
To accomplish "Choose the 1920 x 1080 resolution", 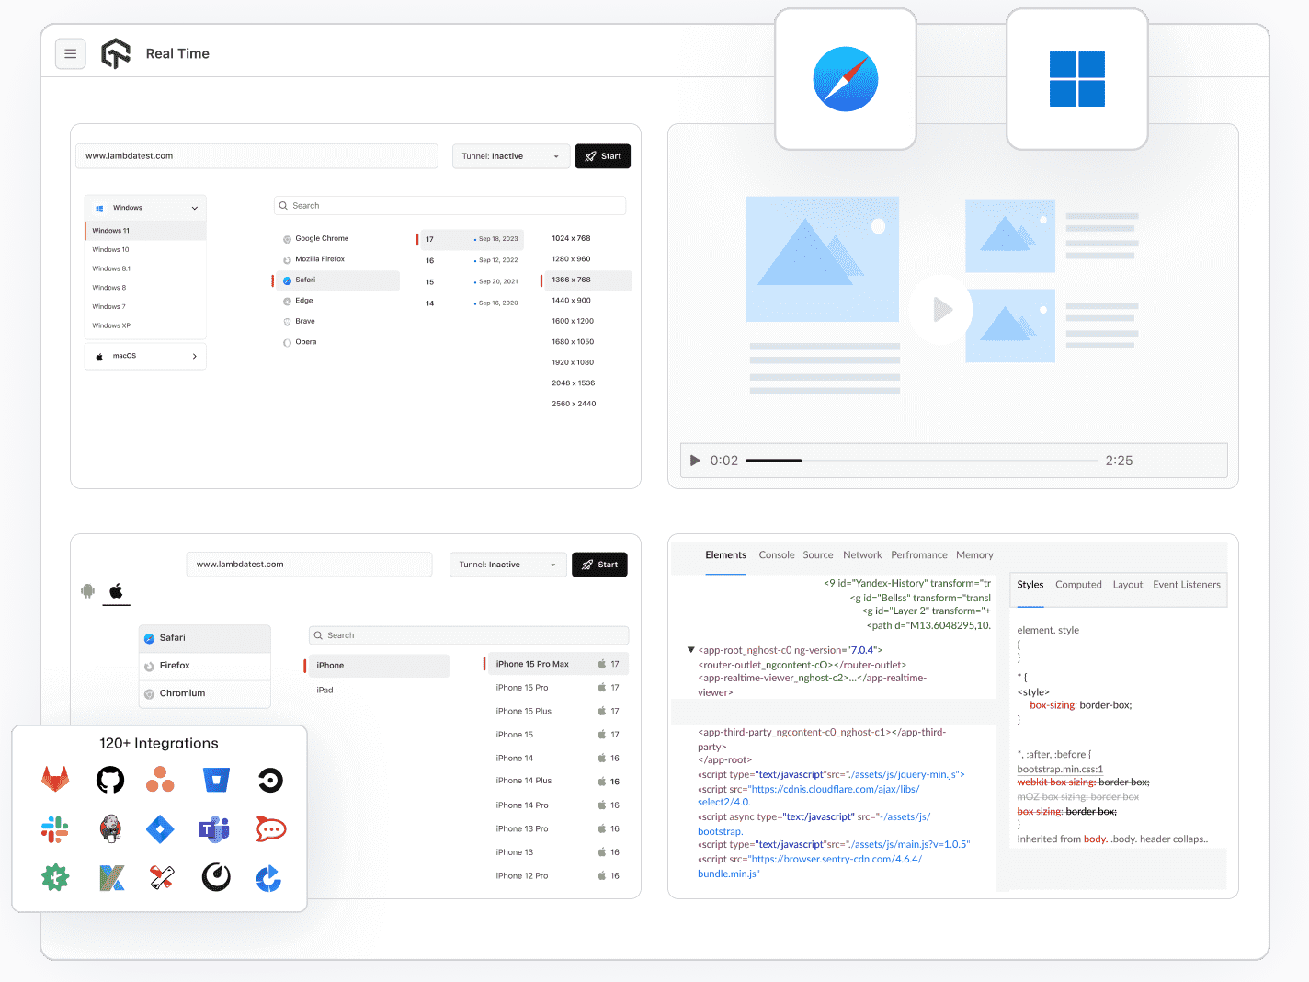I will (x=573, y=362).
